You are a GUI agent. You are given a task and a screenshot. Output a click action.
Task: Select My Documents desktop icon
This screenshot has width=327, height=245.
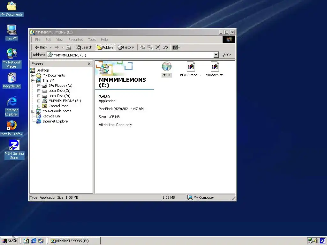(11, 9)
